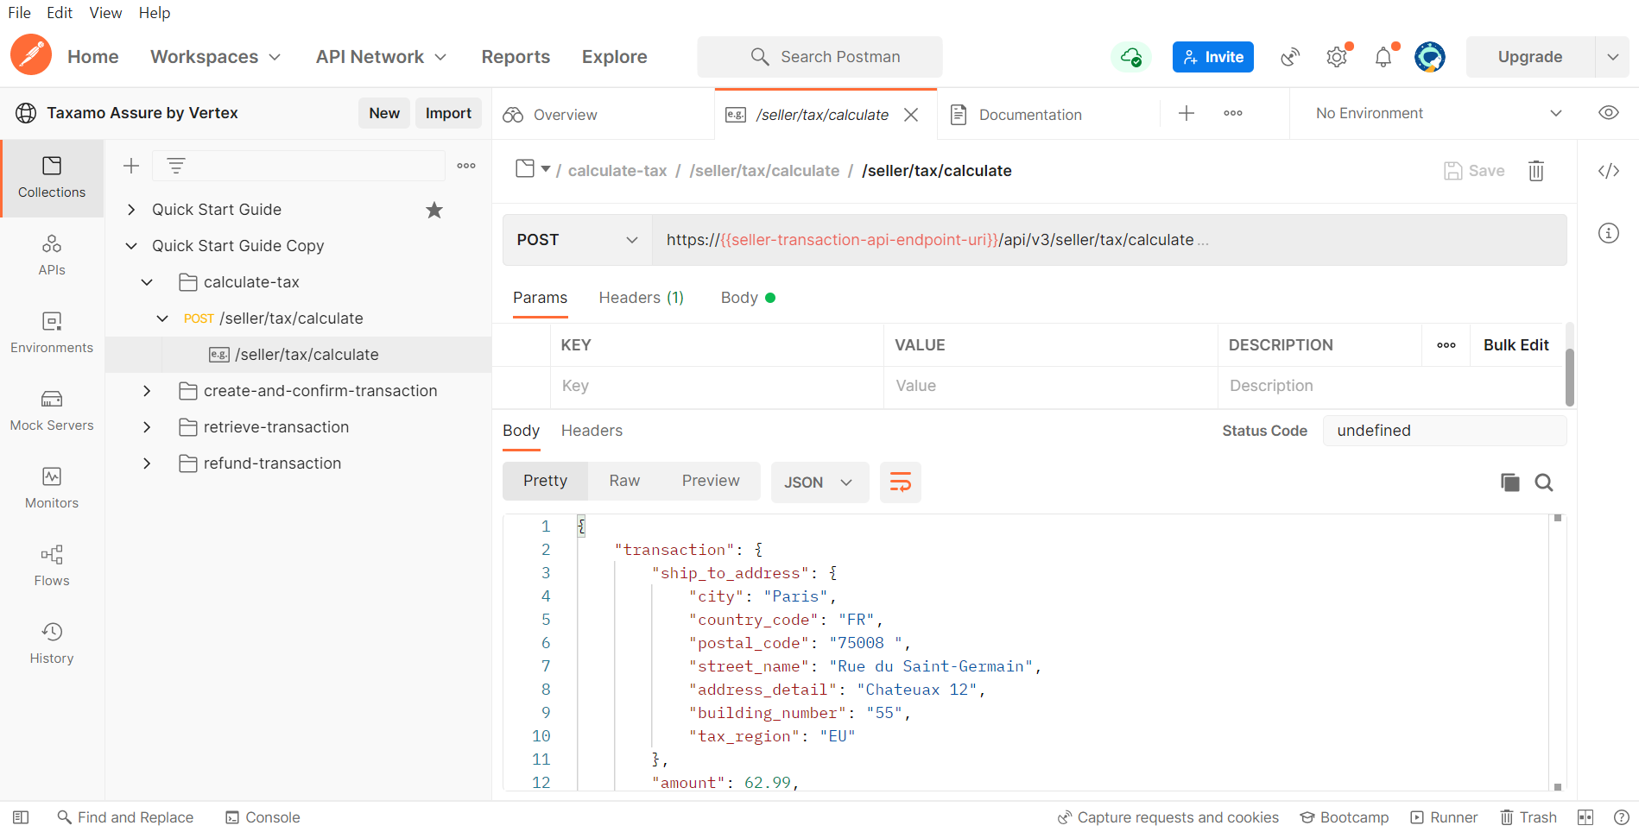This screenshot has width=1639, height=832.
Task: Expand the Workspaces menu
Action: pos(215,57)
